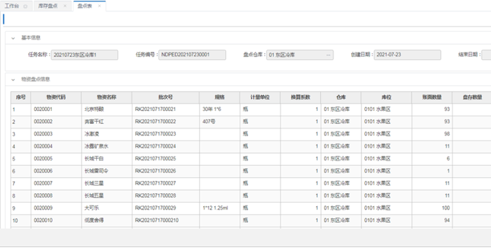
Task: Click the 工作台 tab refresh icon
Action: pyautogui.click(x=25, y=6)
